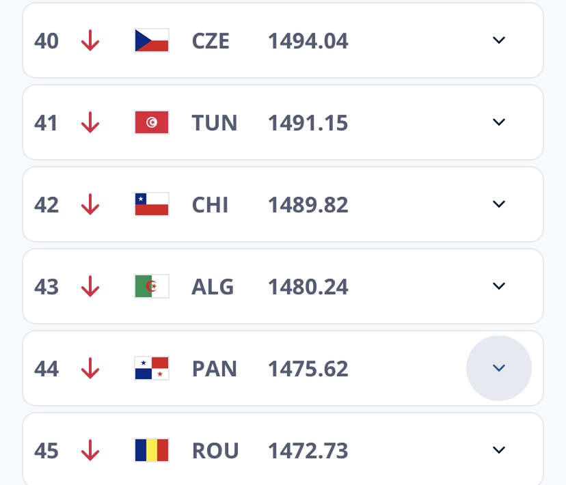
Task: Expand the CHI ranking details chevron
Action: [x=499, y=204]
